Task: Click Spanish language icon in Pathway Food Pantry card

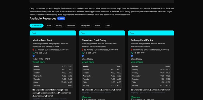Action: click(141, 90)
